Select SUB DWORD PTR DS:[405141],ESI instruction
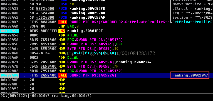This screenshot has height=101, width=213. point(91,44)
